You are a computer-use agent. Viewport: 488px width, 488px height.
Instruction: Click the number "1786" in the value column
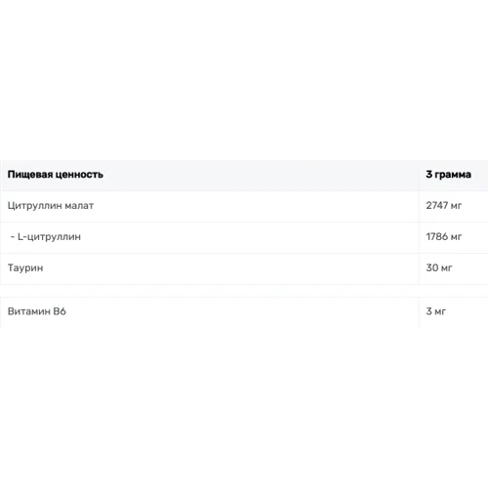(x=437, y=236)
